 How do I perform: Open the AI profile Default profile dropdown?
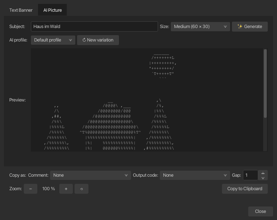click(x=53, y=40)
